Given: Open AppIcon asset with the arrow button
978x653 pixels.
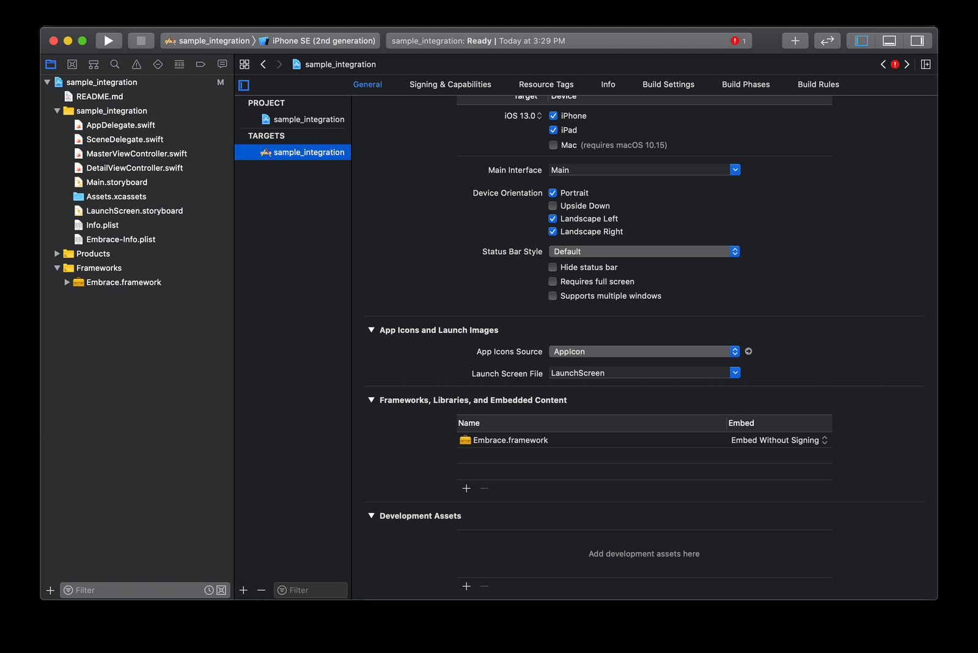Looking at the screenshot, I should tap(749, 351).
